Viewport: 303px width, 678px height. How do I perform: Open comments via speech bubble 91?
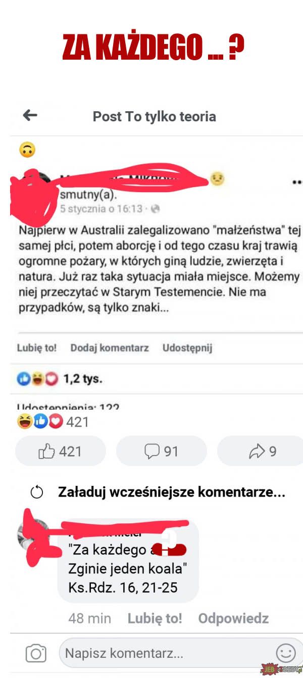tap(162, 451)
